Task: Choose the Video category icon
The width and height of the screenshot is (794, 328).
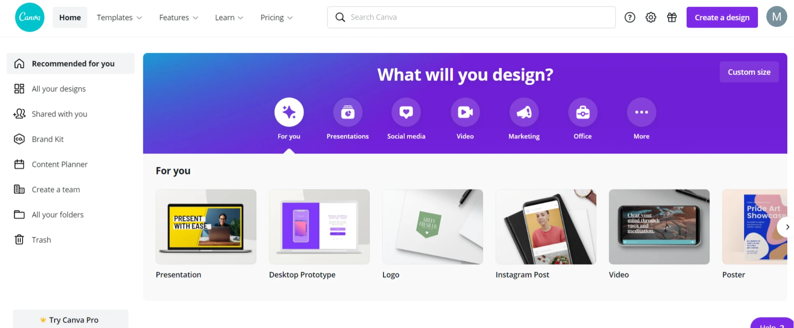Action: (465, 112)
